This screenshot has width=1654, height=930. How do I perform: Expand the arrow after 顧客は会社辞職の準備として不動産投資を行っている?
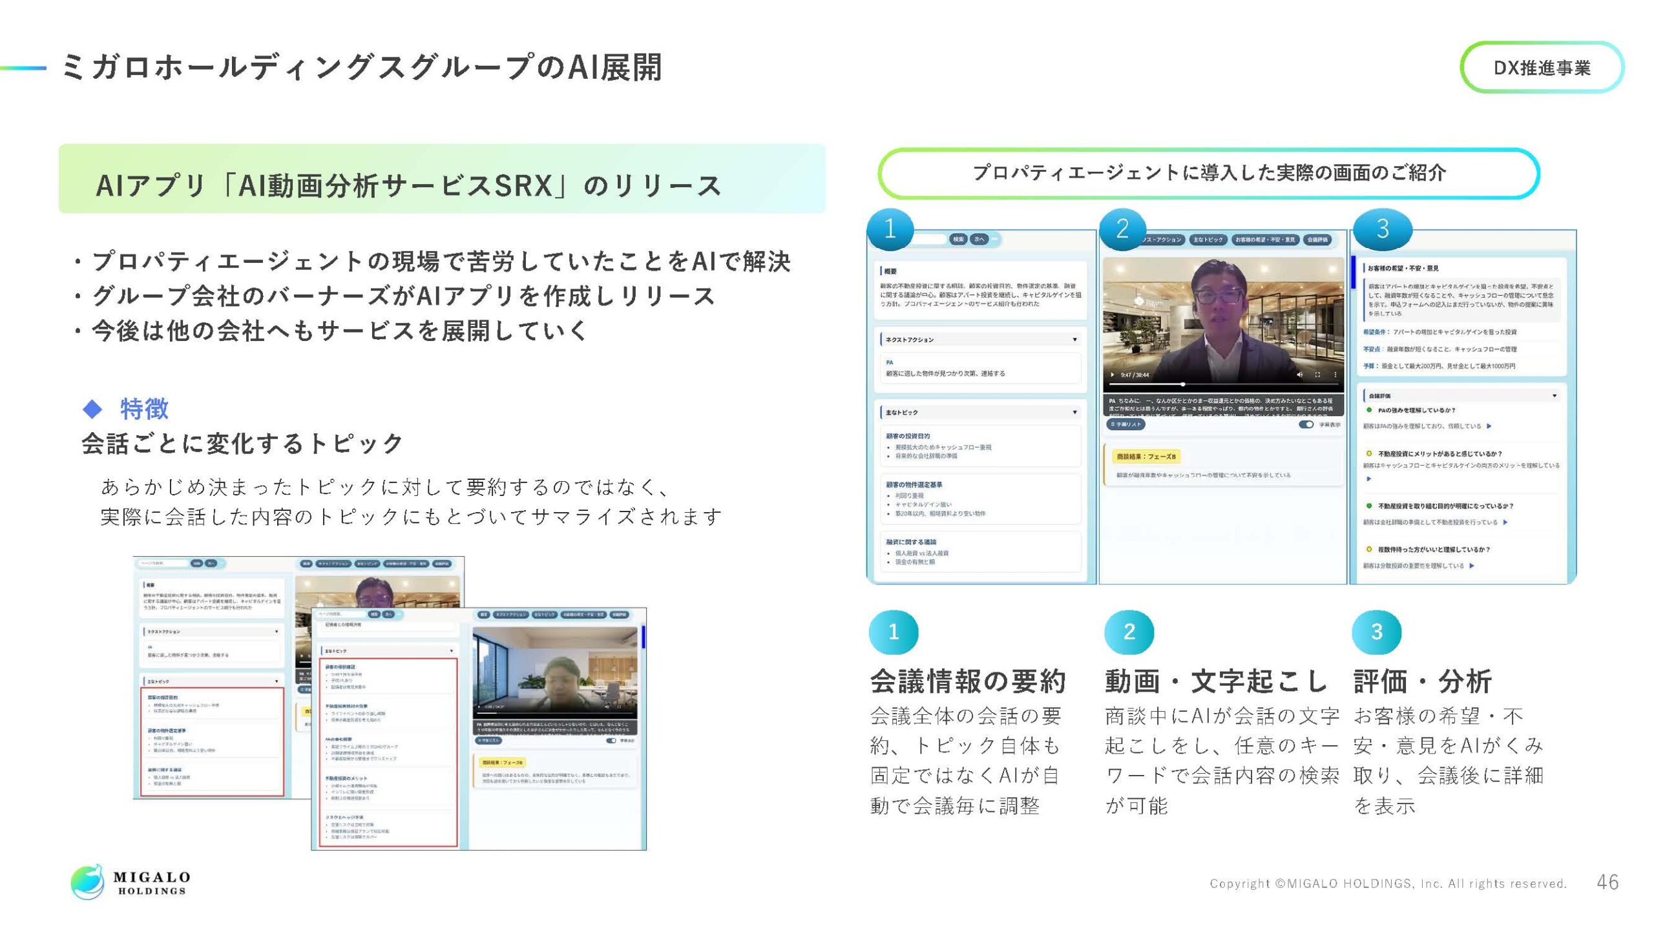[1505, 522]
